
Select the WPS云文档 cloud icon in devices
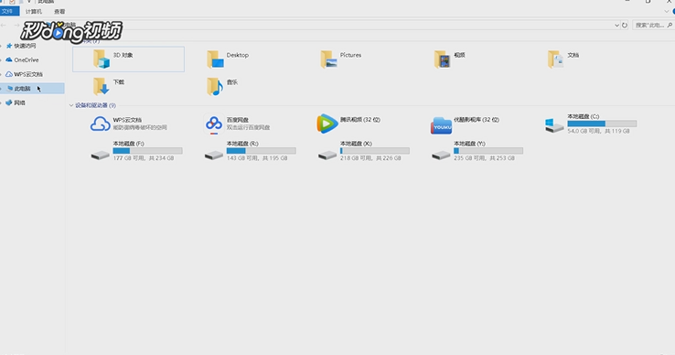pos(101,124)
